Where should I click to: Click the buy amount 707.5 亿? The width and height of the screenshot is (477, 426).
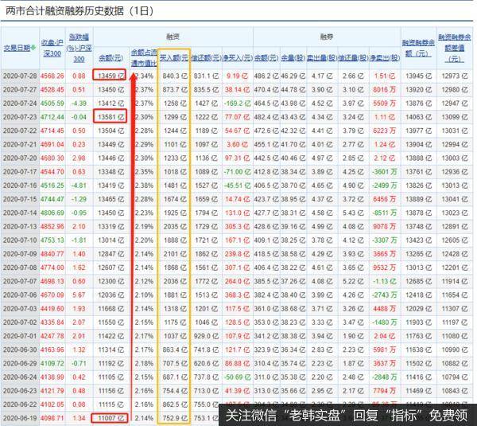(x=175, y=364)
